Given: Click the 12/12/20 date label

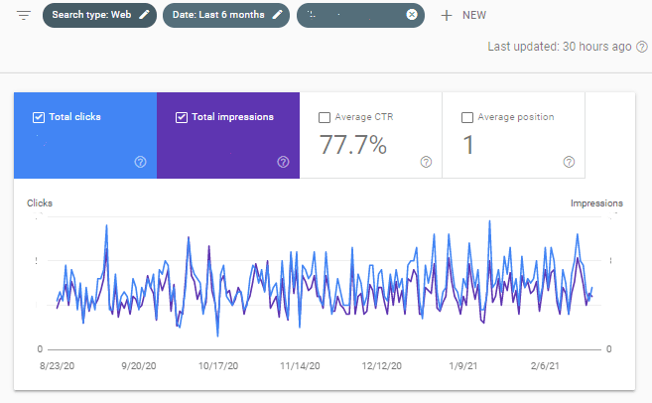Looking at the screenshot, I should [x=381, y=366].
